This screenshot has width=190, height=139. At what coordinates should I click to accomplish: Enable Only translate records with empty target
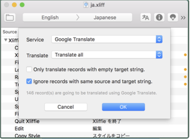[x=29, y=69]
